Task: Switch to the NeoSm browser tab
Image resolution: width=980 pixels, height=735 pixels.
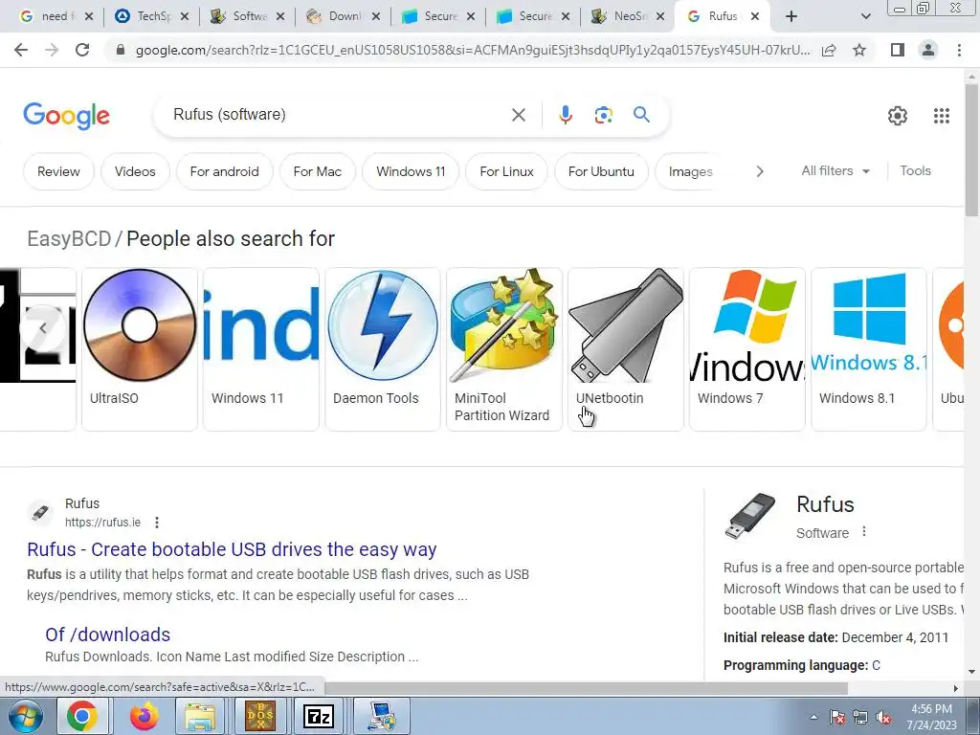Action: point(627,16)
